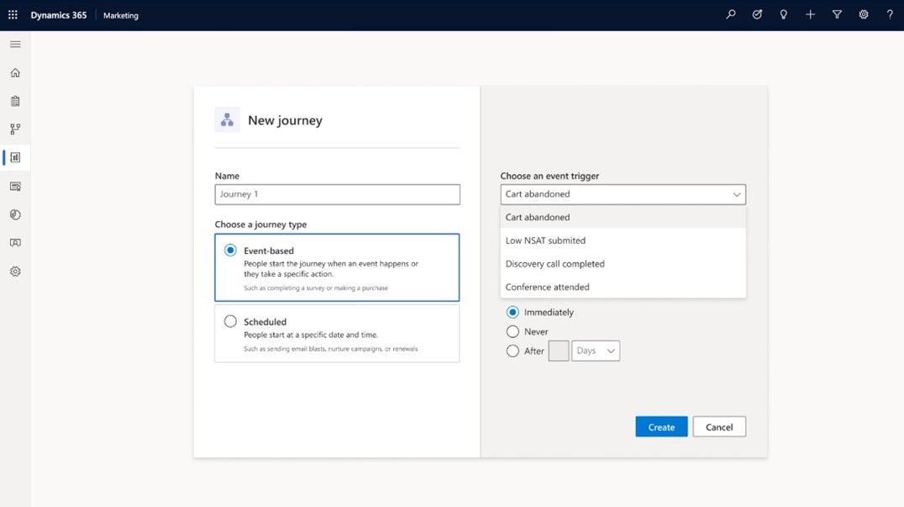This screenshot has height=507, width=904.
Task: Click the help question mark icon
Action: pyautogui.click(x=889, y=14)
